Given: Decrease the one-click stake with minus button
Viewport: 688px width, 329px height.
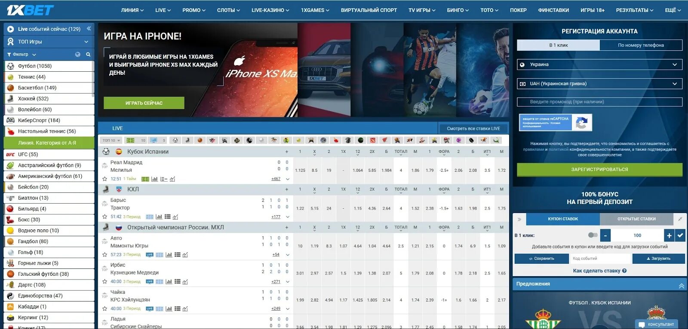Looking at the screenshot, I should coord(605,235).
